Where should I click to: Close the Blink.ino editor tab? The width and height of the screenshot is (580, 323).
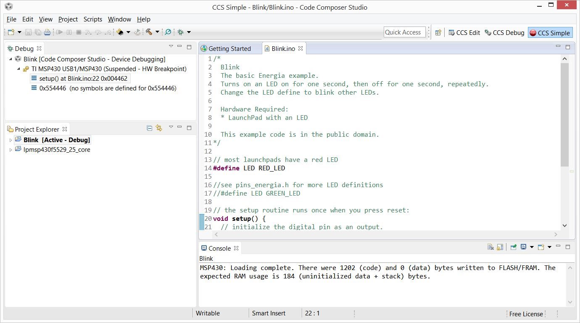pyautogui.click(x=301, y=48)
